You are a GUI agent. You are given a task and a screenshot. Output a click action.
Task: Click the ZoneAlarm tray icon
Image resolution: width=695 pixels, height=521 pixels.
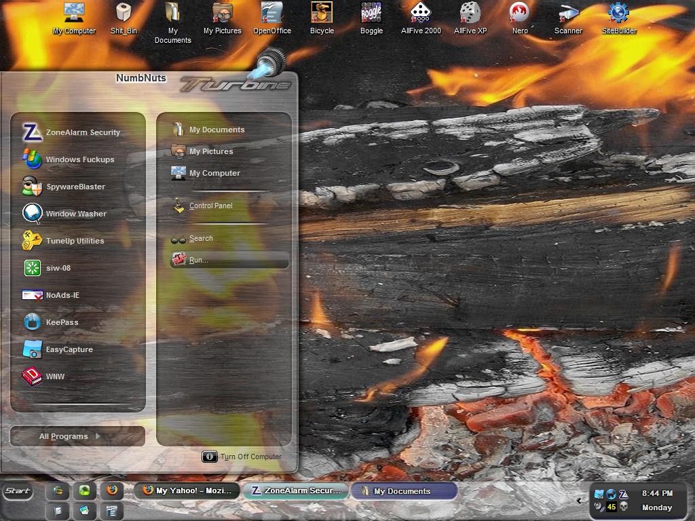(x=624, y=494)
